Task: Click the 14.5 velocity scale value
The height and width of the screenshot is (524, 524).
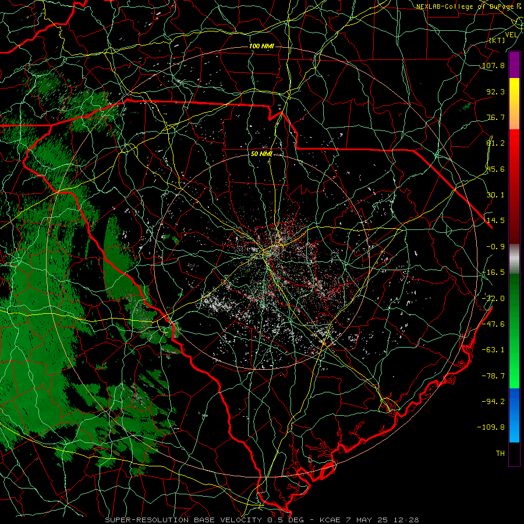Action: coord(495,221)
